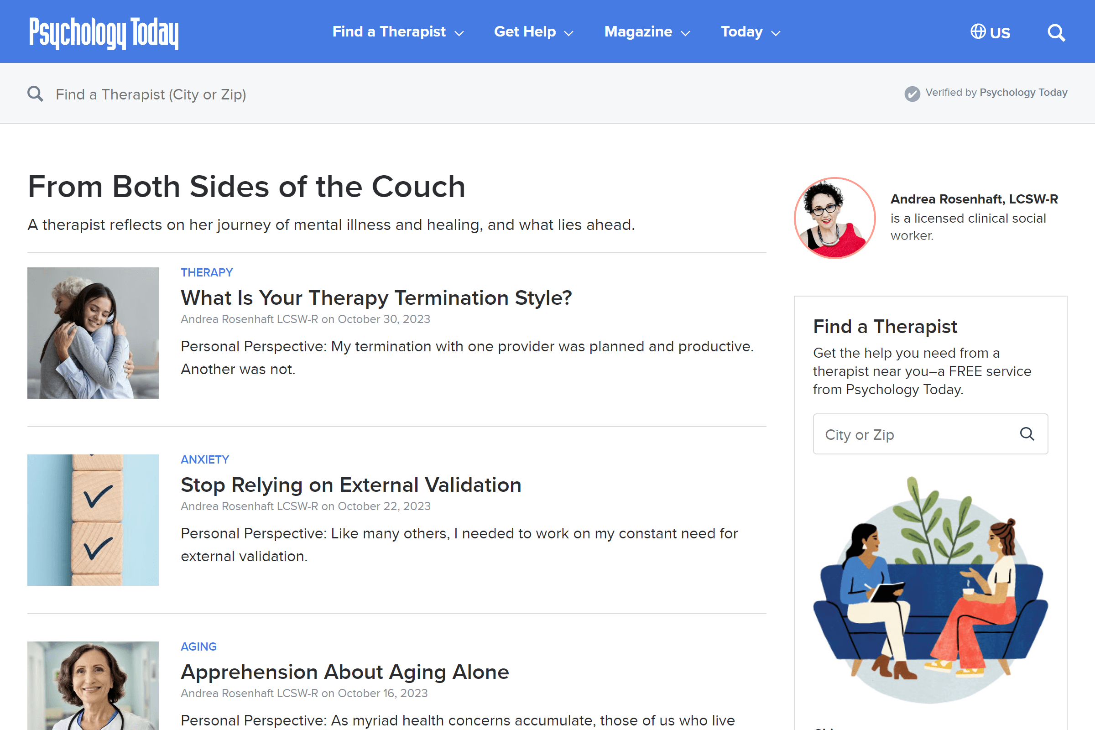Select the THERAPY category label

coord(207,272)
